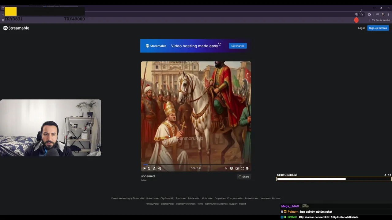
Task: Click Painorr's chat message
Action: [307, 212]
